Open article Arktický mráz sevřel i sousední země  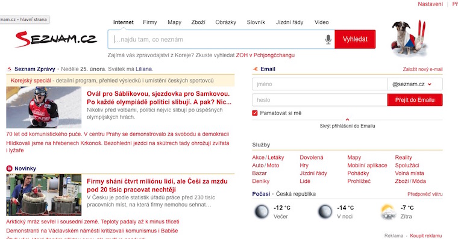93,222
